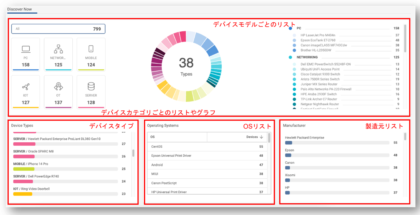Select Palo Alto Networks PA-220 Firewall entry
This screenshot has height=215, width=420.
(x=346, y=89)
